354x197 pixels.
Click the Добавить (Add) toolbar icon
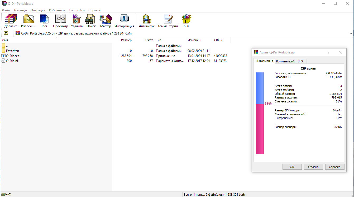(x=11, y=19)
